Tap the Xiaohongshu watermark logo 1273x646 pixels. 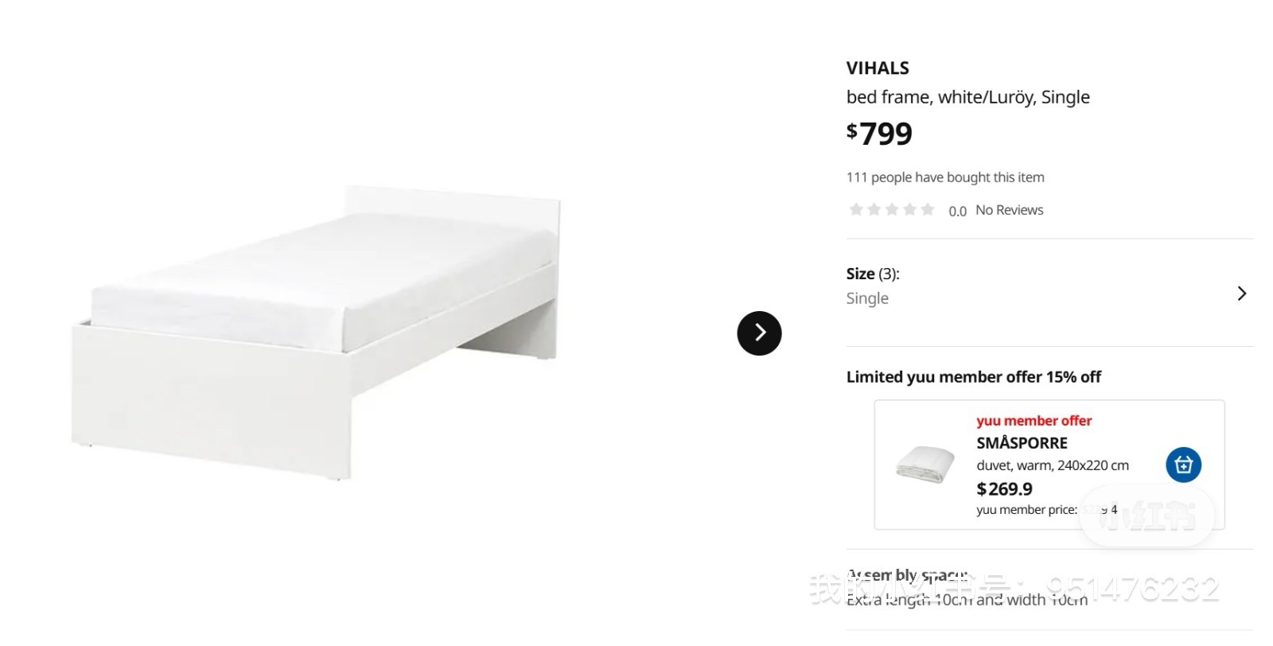[x=1146, y=516]
